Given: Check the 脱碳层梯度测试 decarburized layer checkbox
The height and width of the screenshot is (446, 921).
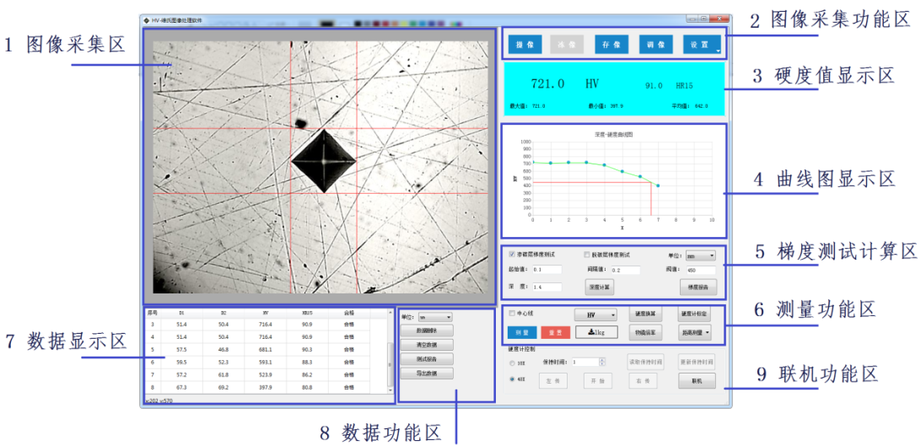Looking at the screenshot, I should [588, 254].
